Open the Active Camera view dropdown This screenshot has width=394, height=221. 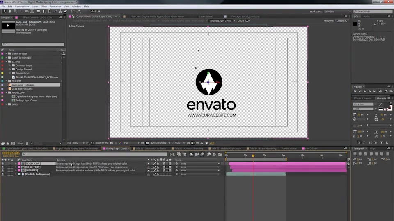[x=160, y=143]
